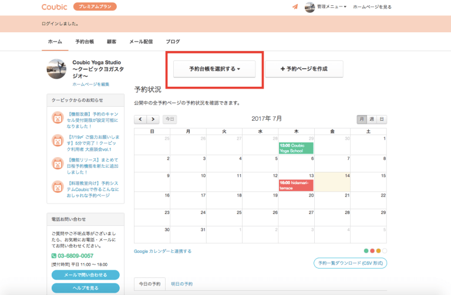
Task: Click the Coubic logo
Action: tap(55, 7)
